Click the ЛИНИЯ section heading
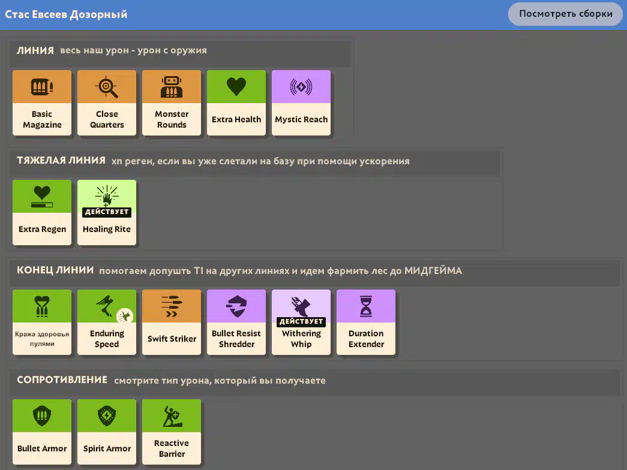The image size is (627, 470). [35, 51]
